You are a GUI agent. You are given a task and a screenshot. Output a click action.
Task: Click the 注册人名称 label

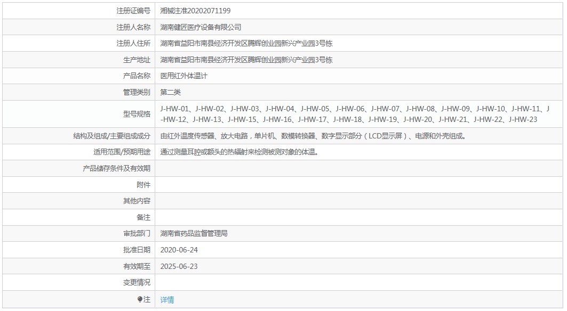coord(133,27)
